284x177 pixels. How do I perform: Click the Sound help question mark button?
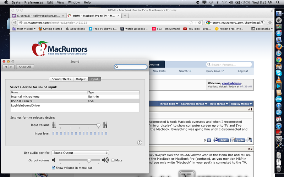tap(140, 143)
